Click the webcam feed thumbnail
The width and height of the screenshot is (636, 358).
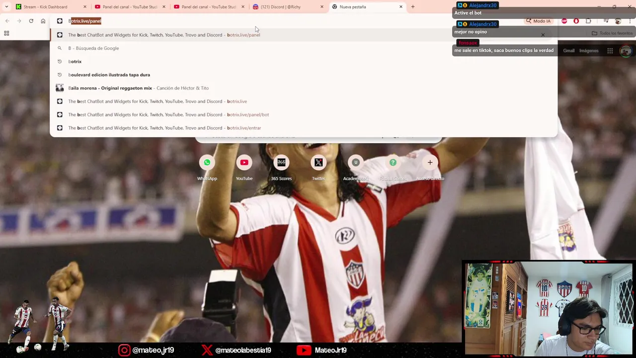pos(549,308)
